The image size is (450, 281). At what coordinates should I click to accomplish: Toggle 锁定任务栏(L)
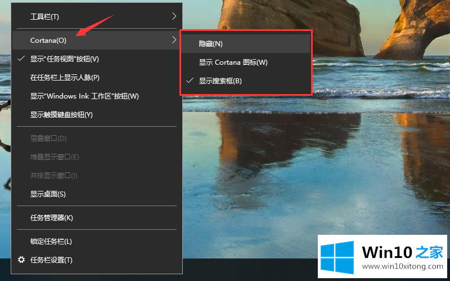(51, 242)
